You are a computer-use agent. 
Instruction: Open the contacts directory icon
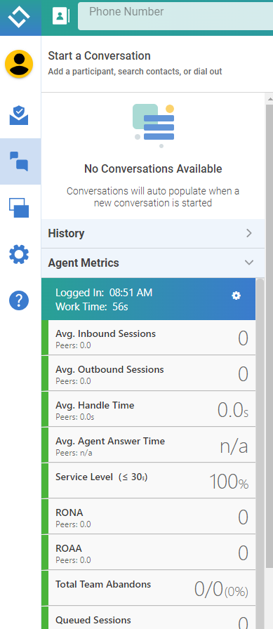[61, 16]
